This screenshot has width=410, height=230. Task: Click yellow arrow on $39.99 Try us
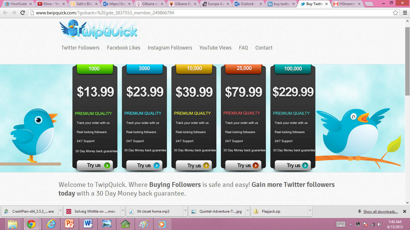[206, 165]
